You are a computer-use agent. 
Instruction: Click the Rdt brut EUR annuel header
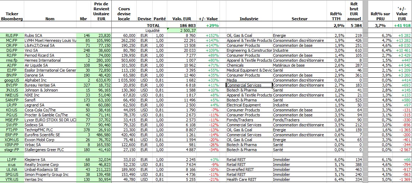(354, 11)
